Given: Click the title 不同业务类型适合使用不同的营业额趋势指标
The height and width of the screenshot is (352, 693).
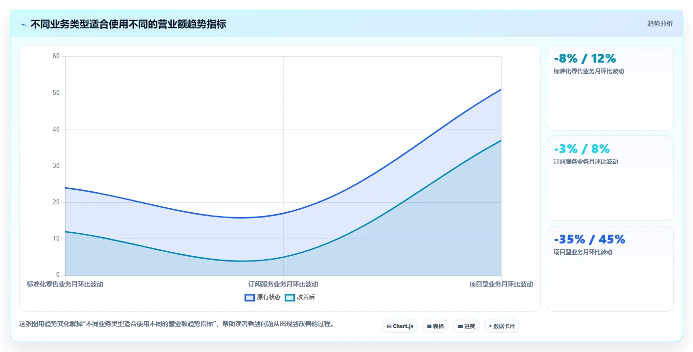Looking at the screenshot, I should (x=128, y=24).
